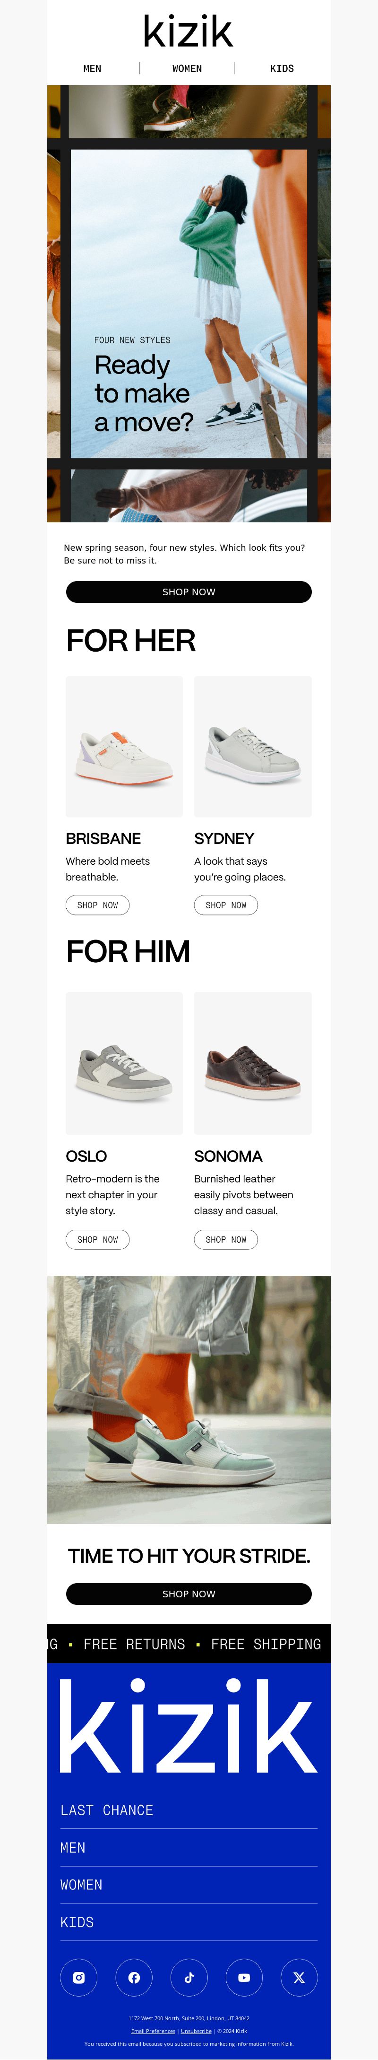Screen dimensions: 378x2060
Task: Shop now for the Oslo shoe
Action: pyautogui.click(x=97, y=1239)
